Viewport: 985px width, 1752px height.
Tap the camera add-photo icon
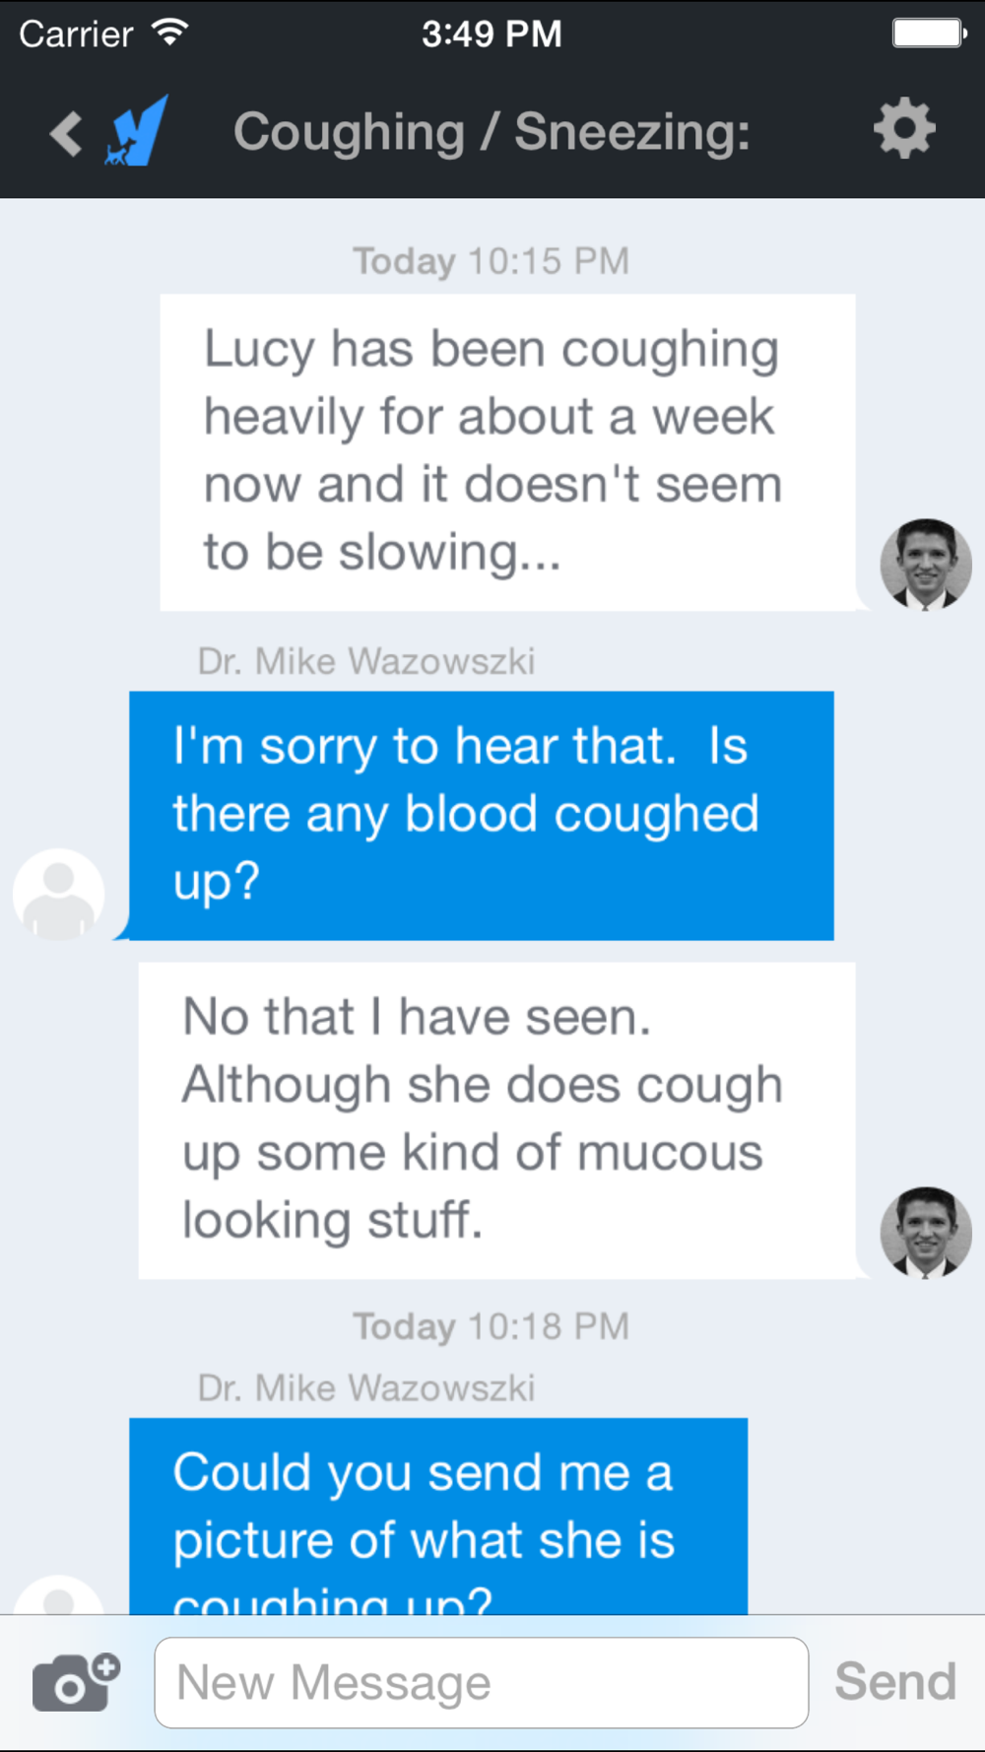point(77,1682)
